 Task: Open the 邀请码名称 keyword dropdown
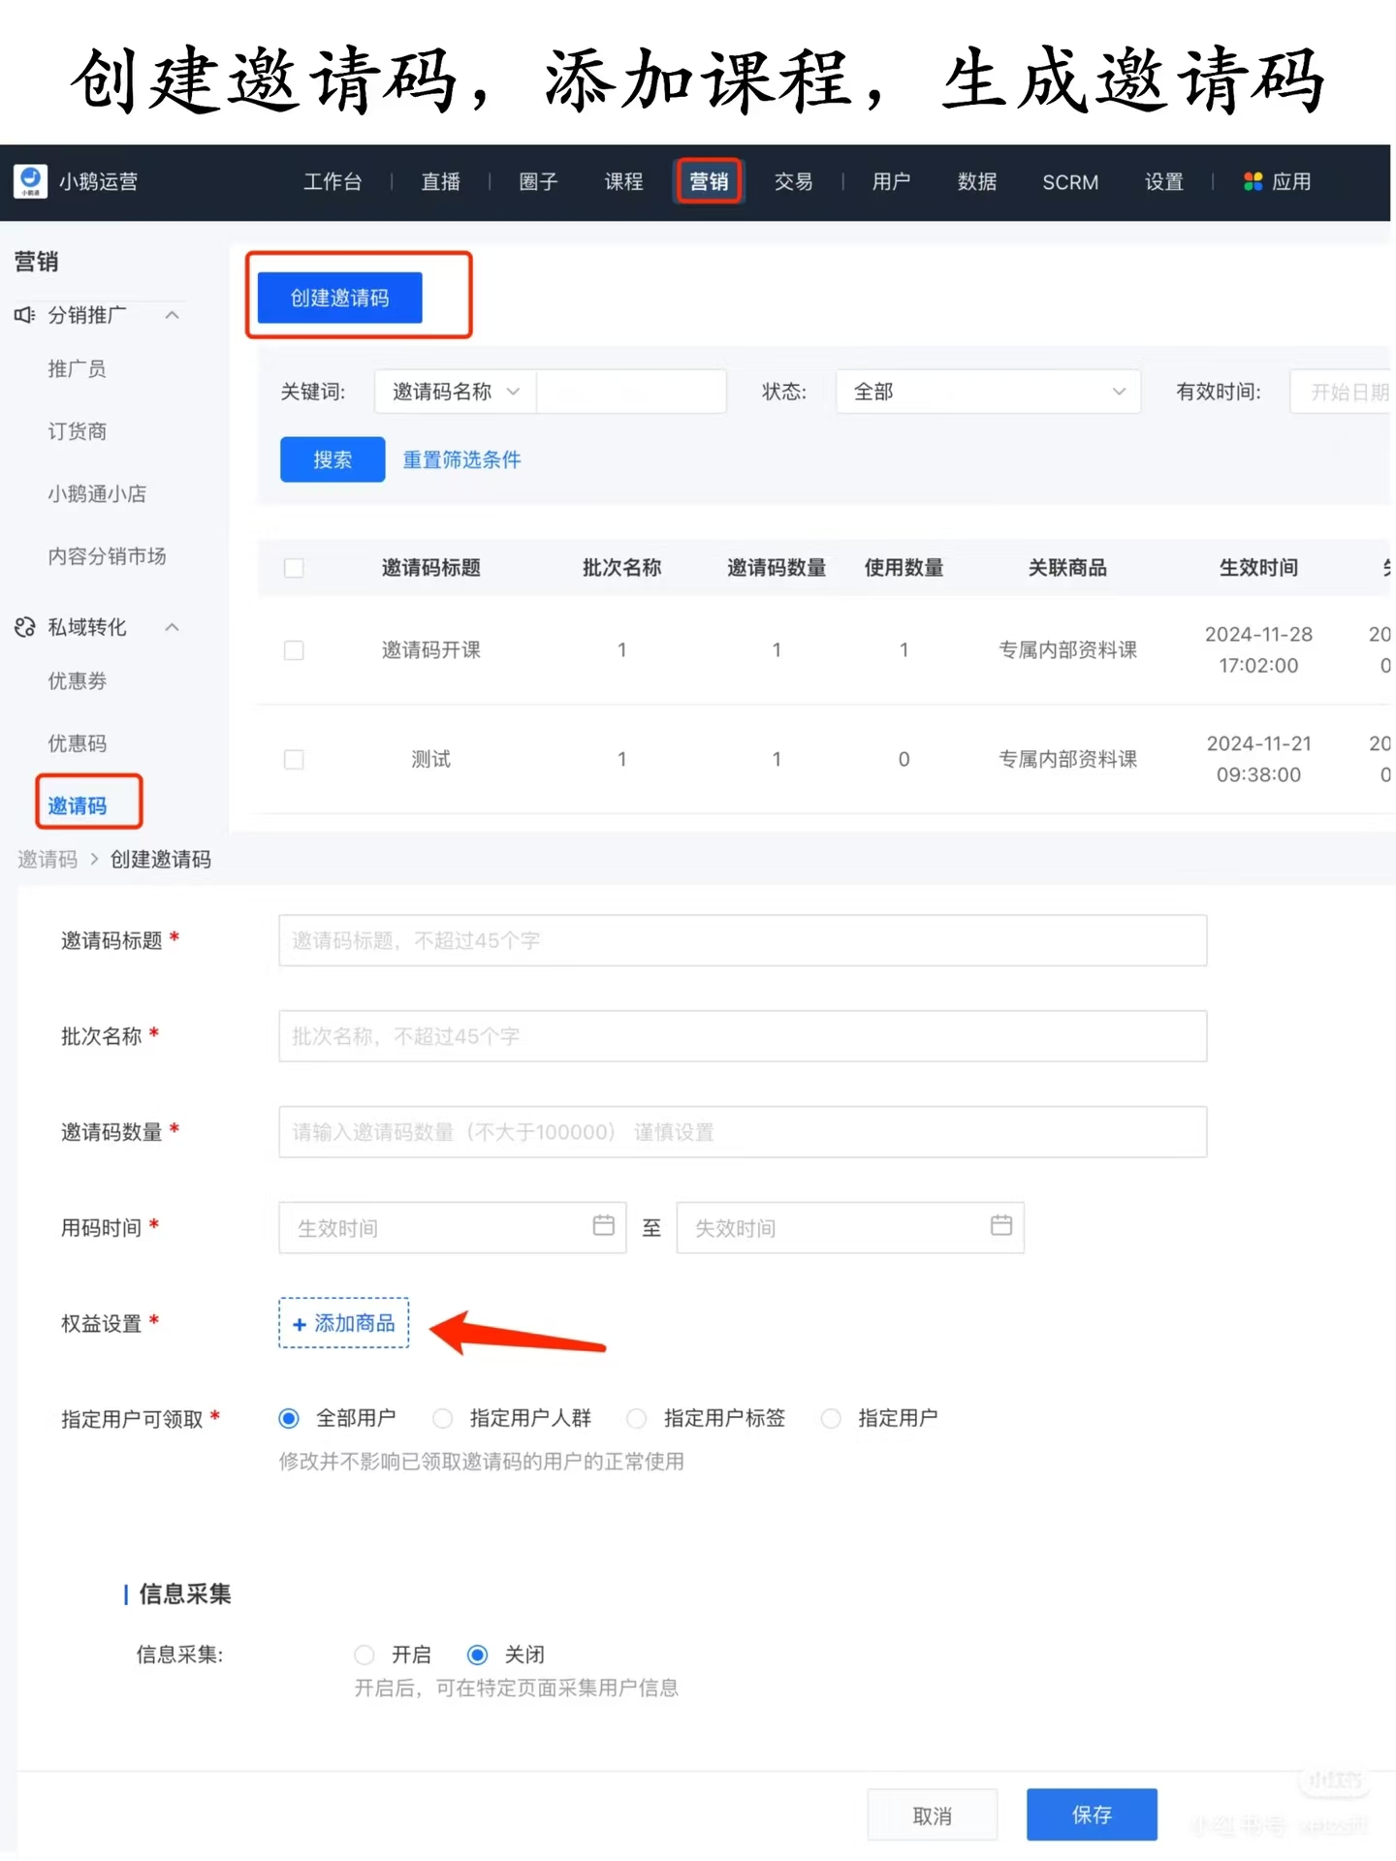(456, 392)
